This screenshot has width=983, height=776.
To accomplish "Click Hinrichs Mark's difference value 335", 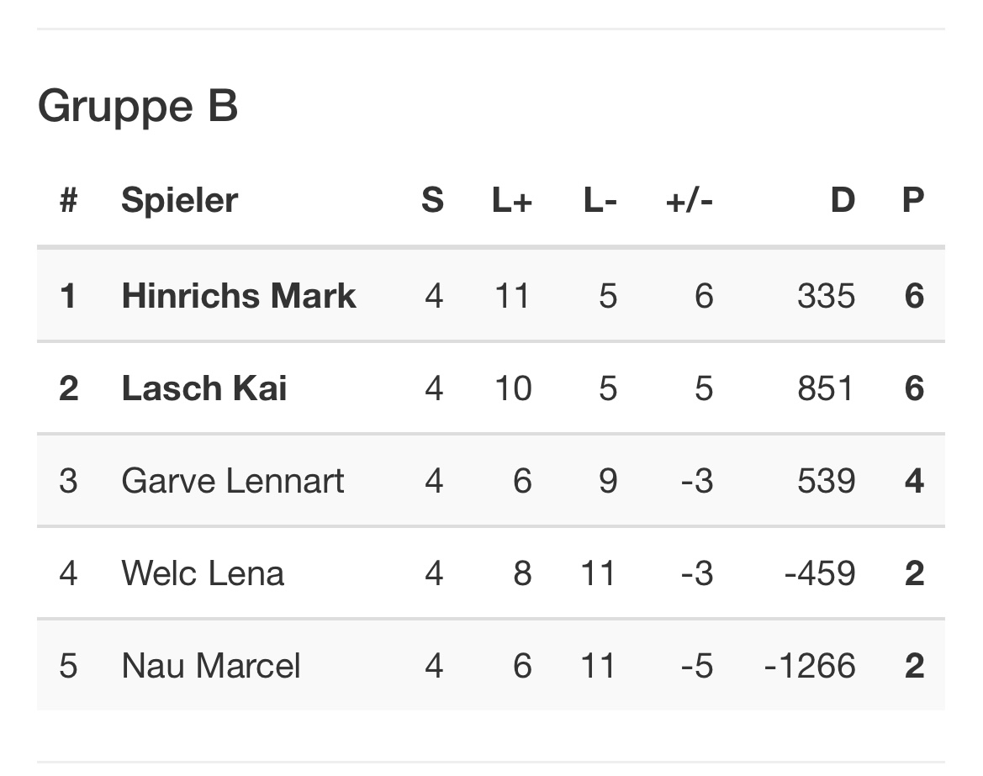I will click(x=827, y=296).
